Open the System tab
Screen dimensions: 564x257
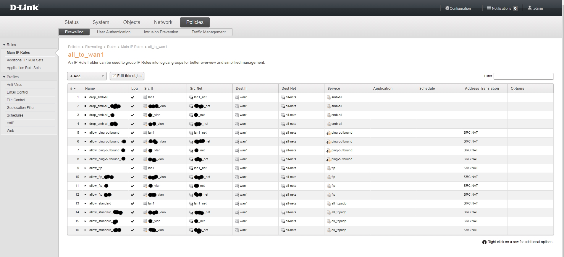point(101,22)
